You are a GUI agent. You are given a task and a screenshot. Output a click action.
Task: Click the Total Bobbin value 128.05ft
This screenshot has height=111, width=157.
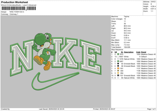click(127, 47)
